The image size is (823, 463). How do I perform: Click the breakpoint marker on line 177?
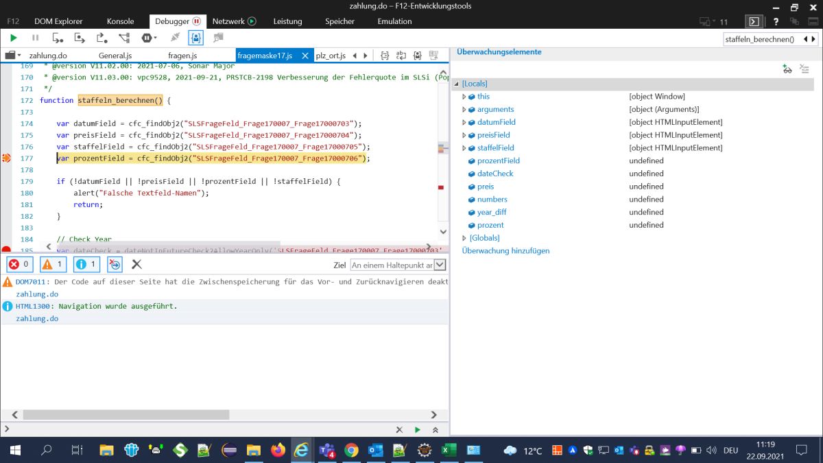6,158
